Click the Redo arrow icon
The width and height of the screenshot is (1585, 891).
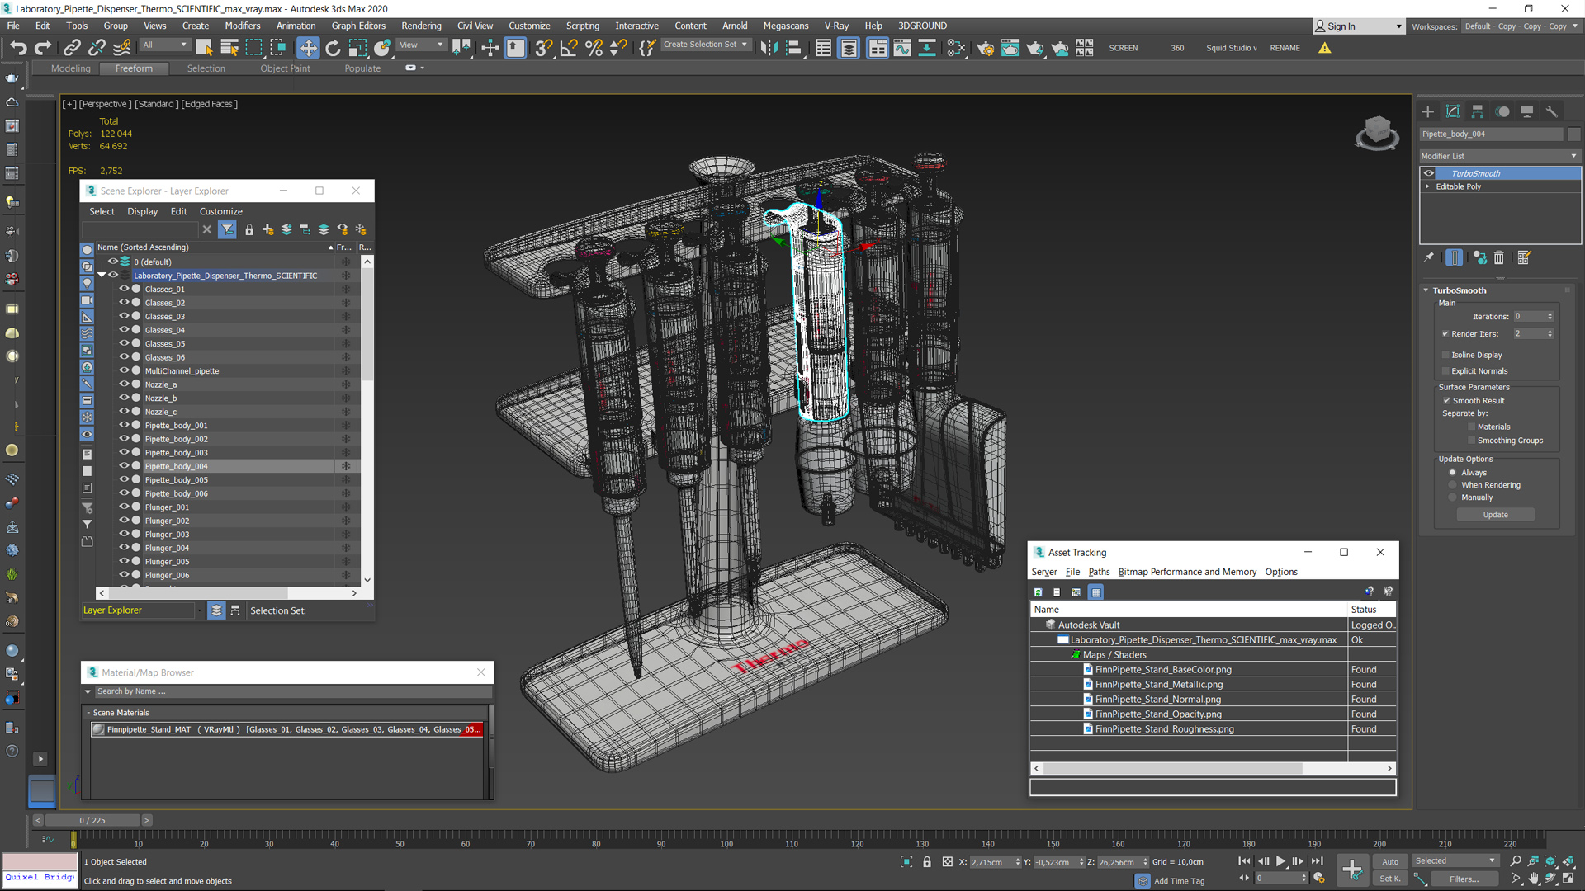click(43, 48)
